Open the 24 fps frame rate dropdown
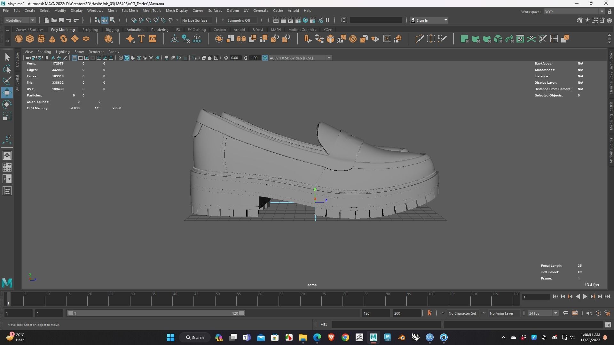The height and width of the screenshot is (345, 614). tap(543, 313)
